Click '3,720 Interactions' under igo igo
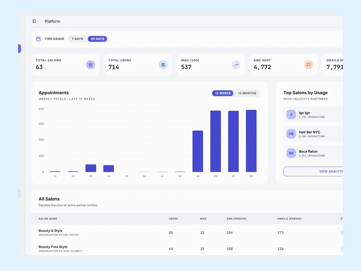The image size is (361, 271). (312, 117)
